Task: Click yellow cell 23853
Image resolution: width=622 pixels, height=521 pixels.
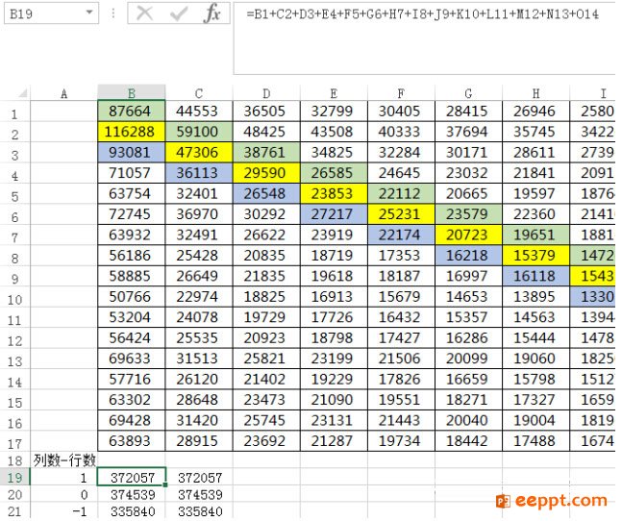Action: point(334,193)
